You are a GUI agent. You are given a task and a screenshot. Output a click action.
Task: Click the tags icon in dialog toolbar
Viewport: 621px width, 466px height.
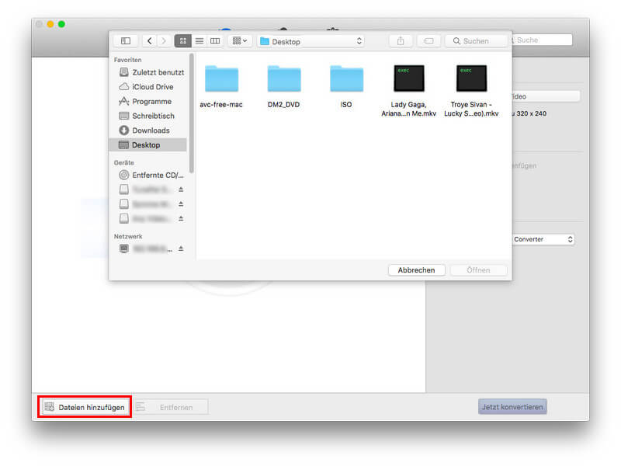pyautogui.click(x=428, y=41)
